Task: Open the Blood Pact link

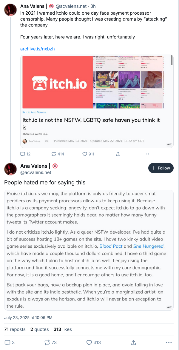Action: 111,246
